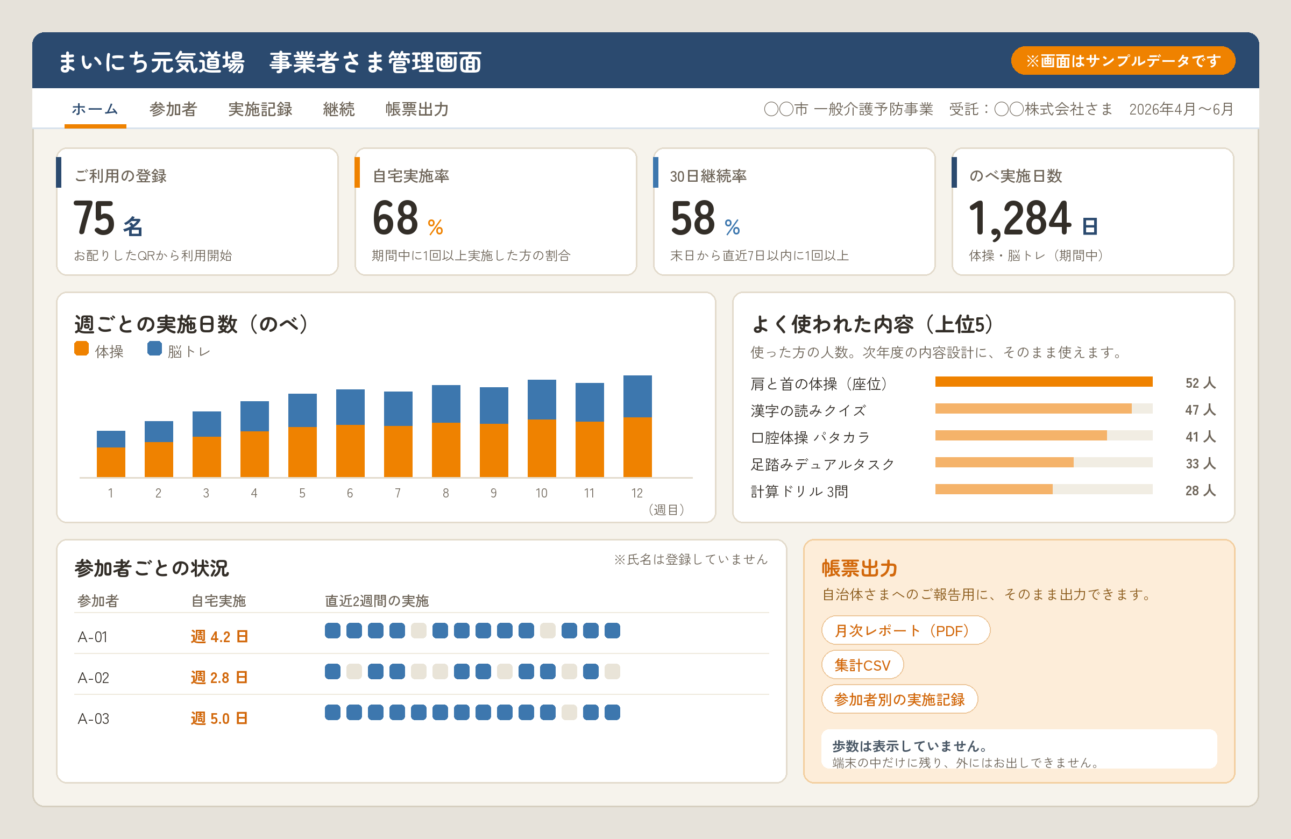Select participant row A-01
Screen dimensions: 1291x839
(x=422, y=634)
